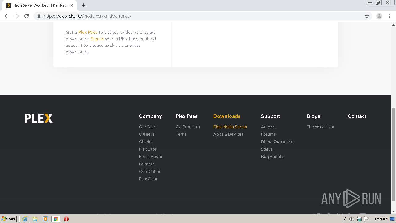This screenshot has width=396, height=223.
Task: Show hidden system tray icons
Action: click(345, 219)
